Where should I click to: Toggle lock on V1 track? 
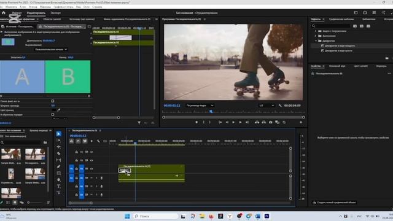coord(76,169)
